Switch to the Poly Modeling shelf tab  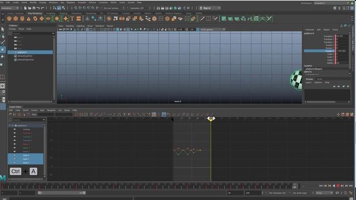click(x=34, y=13)
